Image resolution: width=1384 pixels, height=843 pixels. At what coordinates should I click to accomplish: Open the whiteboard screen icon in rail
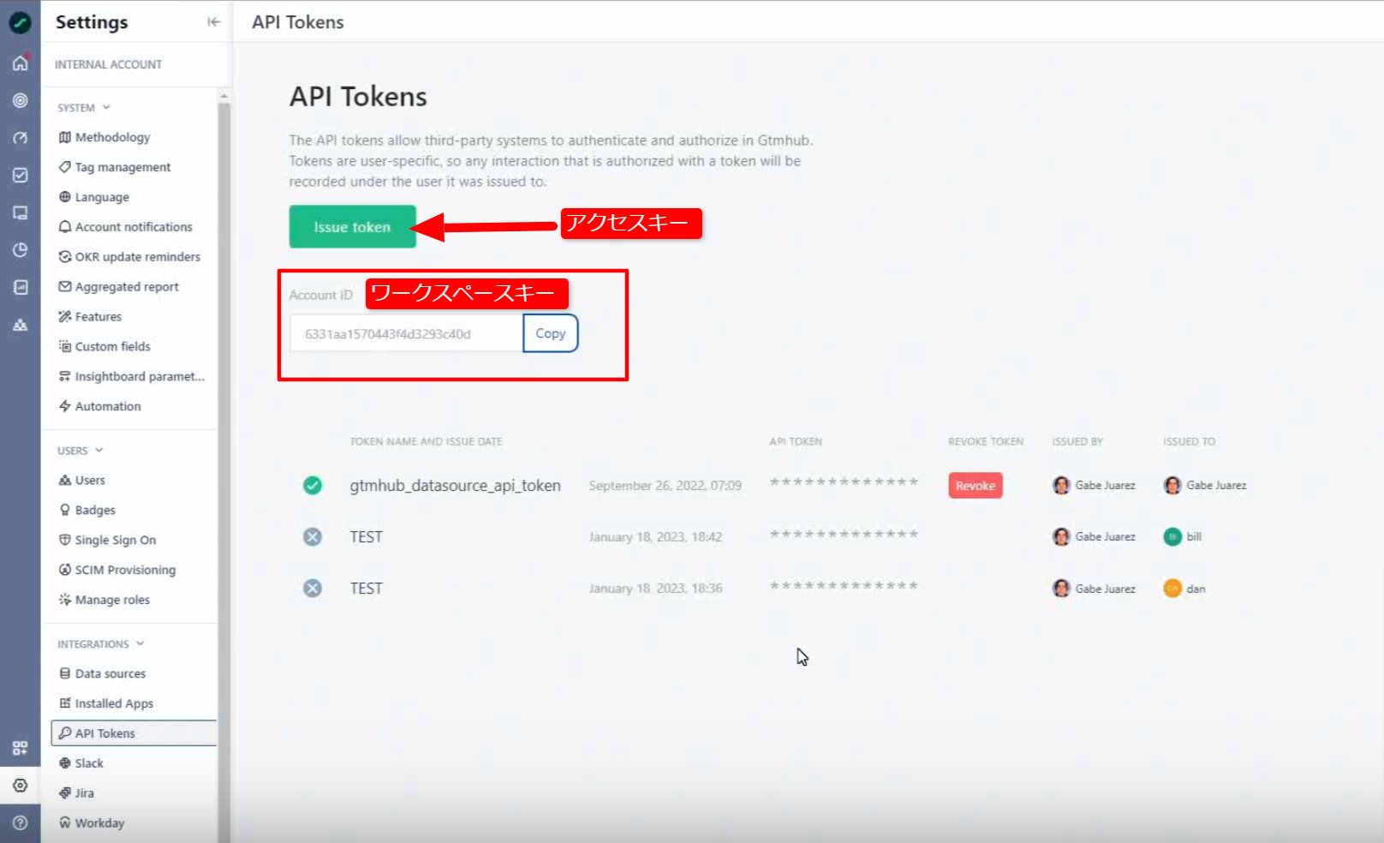click(21, 212)
